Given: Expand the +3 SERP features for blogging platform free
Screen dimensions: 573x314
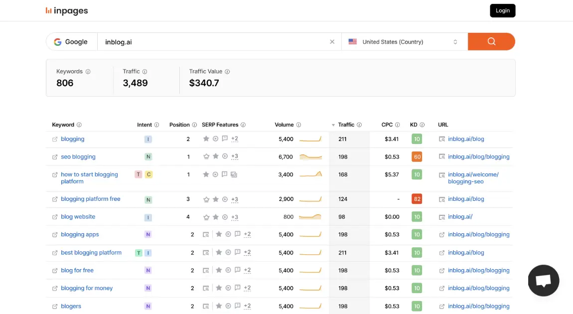Looking at the screenshot, I should point(234,199).
